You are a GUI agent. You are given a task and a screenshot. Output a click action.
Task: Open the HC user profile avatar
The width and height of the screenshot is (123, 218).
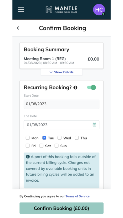[x=99, y=10]
